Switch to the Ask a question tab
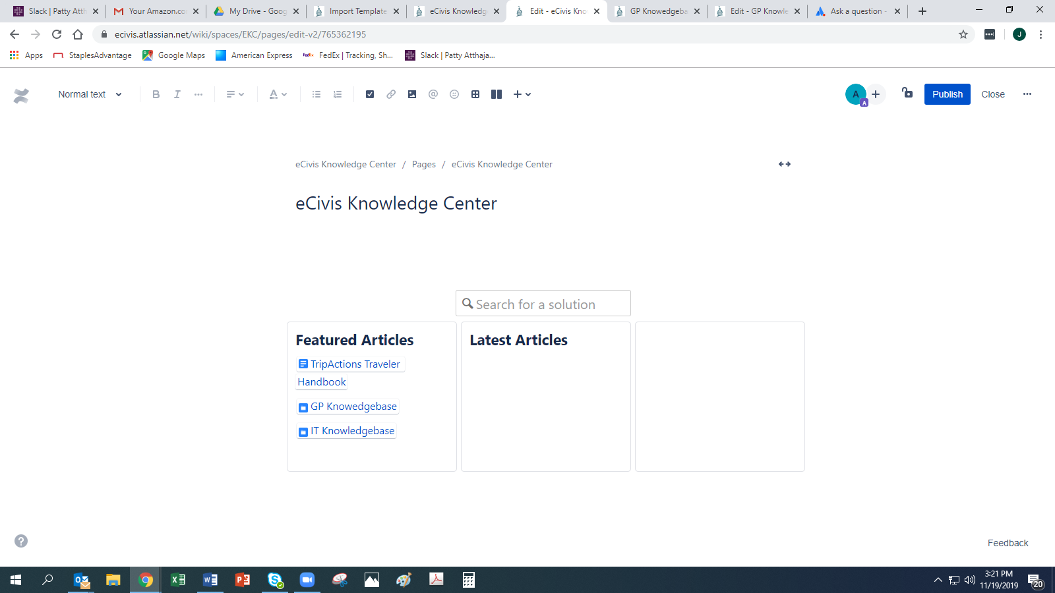Screen dimensions: 1055x593 click(x=859, y=11)
